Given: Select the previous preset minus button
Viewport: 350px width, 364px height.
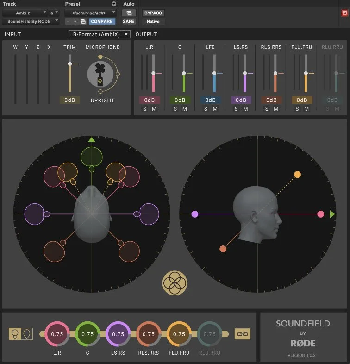Looking at the screenshot, I should pos(68,21).
